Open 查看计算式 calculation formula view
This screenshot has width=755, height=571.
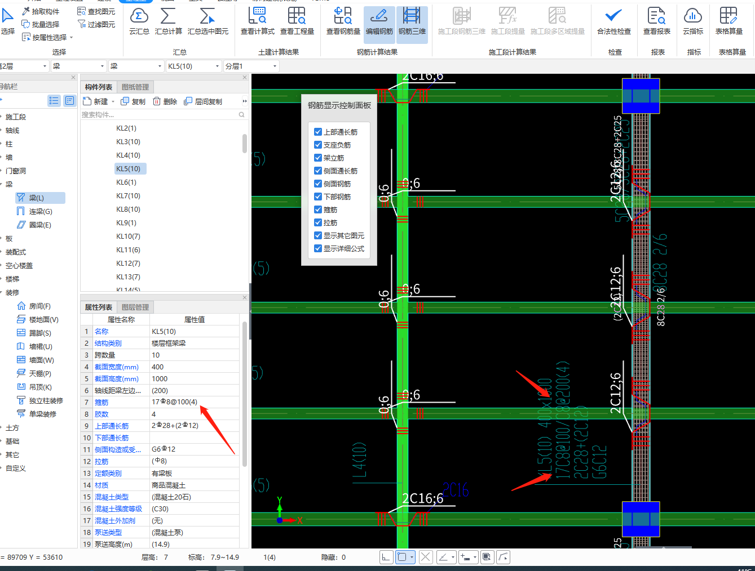[258, 21]
